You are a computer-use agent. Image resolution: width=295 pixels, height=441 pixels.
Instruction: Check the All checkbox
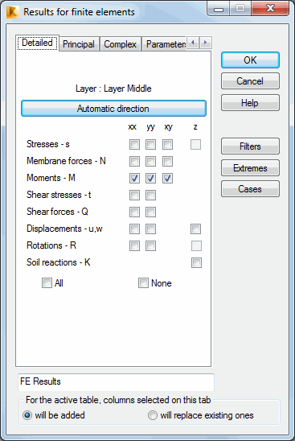(x=47, y=283)
